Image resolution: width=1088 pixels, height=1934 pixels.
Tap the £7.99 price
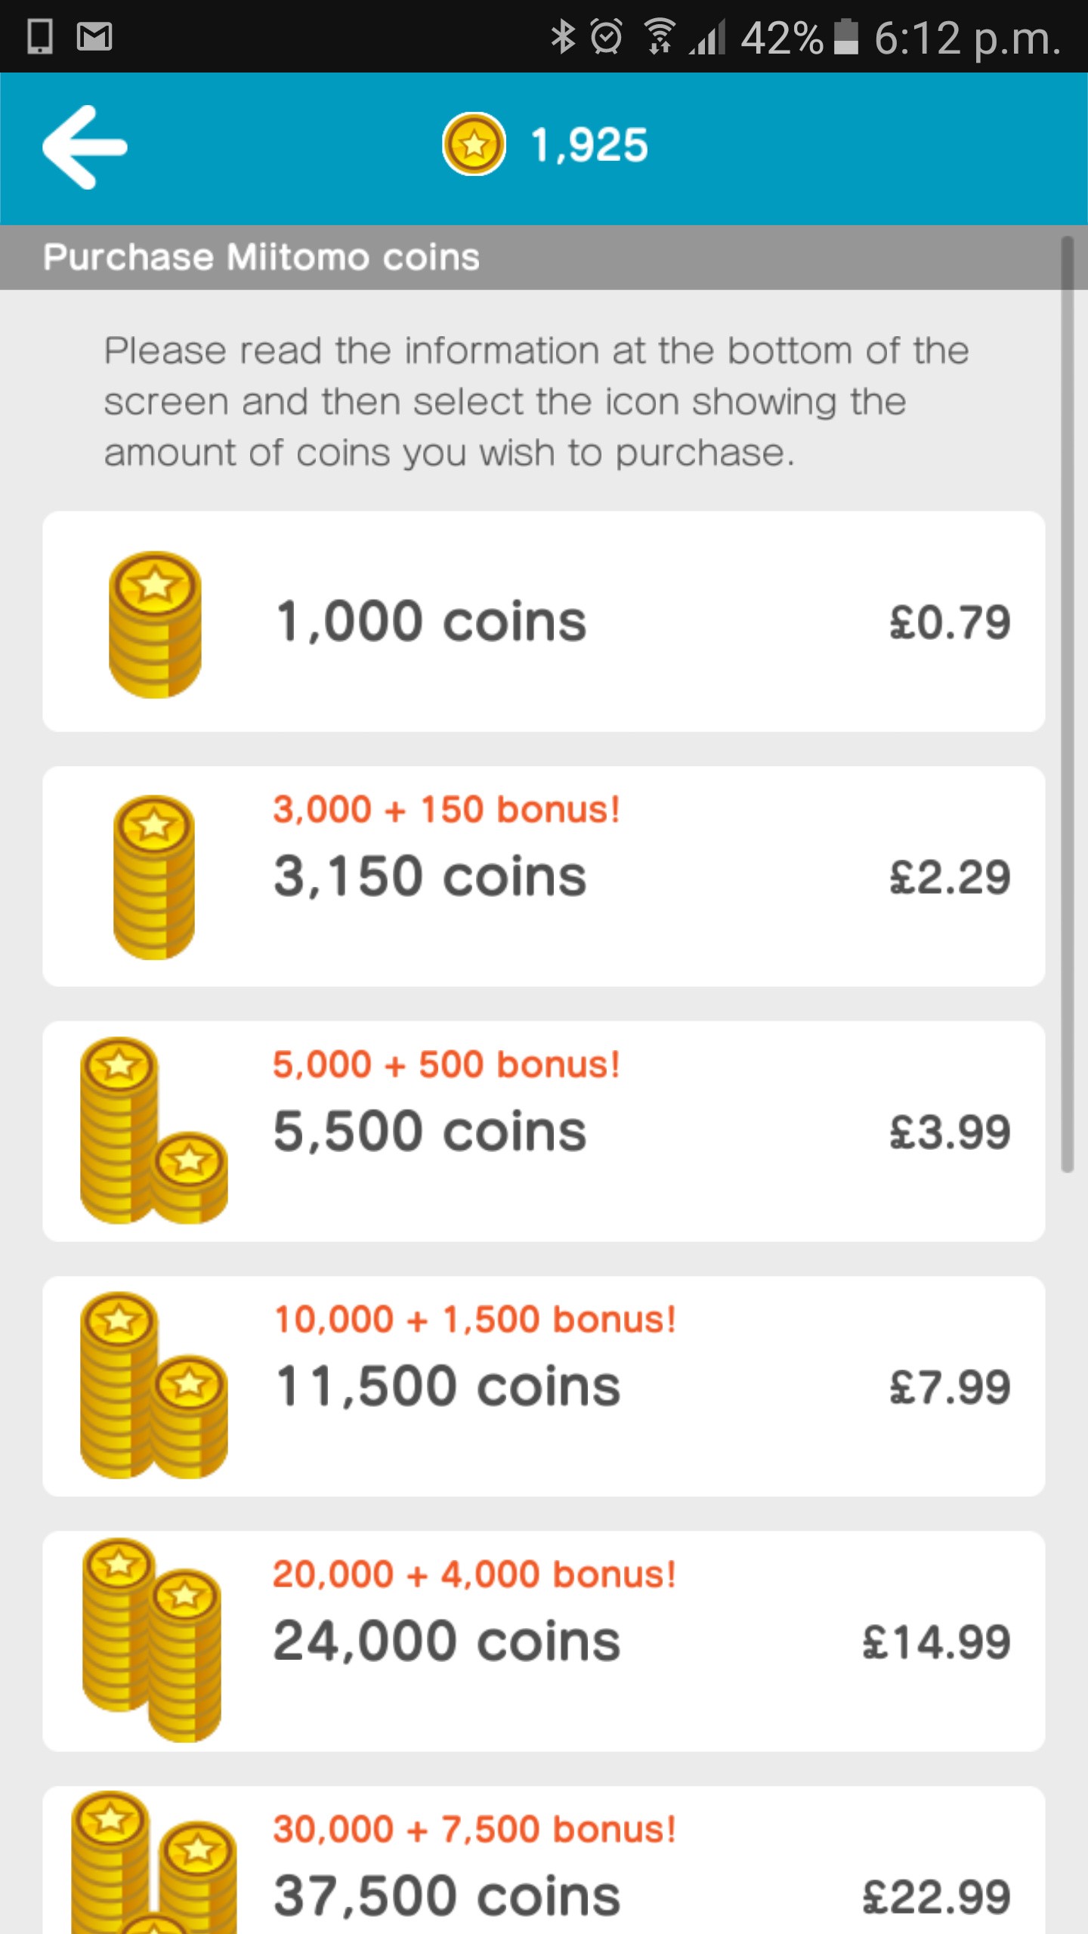(x=949, y=1387)
